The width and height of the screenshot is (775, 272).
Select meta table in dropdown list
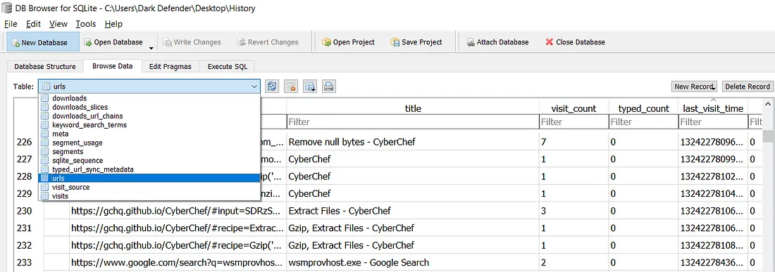(x=149, y=134)
